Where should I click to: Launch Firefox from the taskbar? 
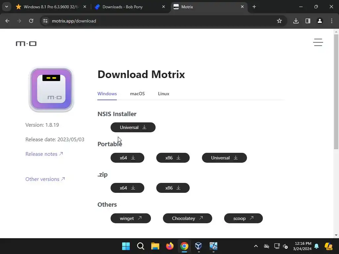(170, 246)
